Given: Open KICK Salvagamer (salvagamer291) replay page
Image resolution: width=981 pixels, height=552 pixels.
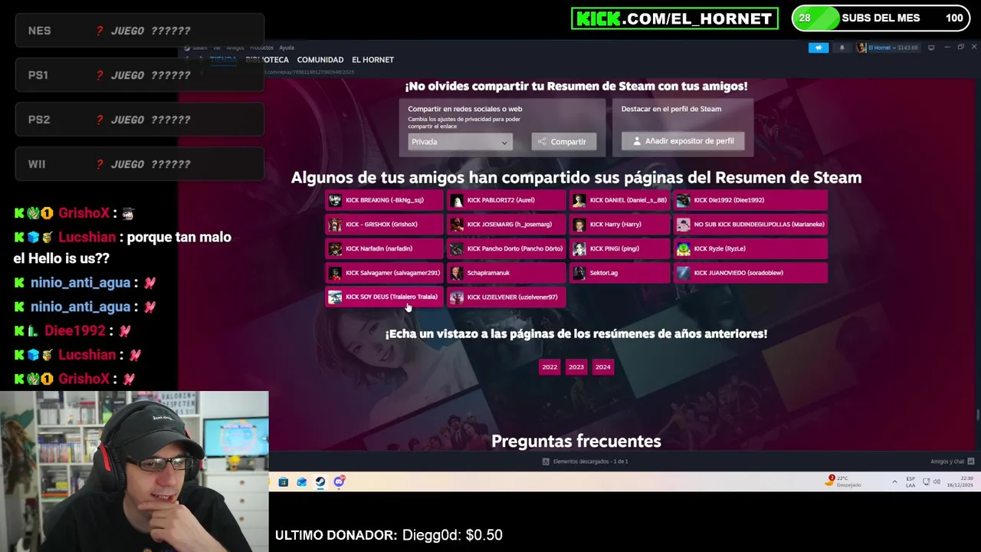Looking at the screenshot, I should (385, 273).
